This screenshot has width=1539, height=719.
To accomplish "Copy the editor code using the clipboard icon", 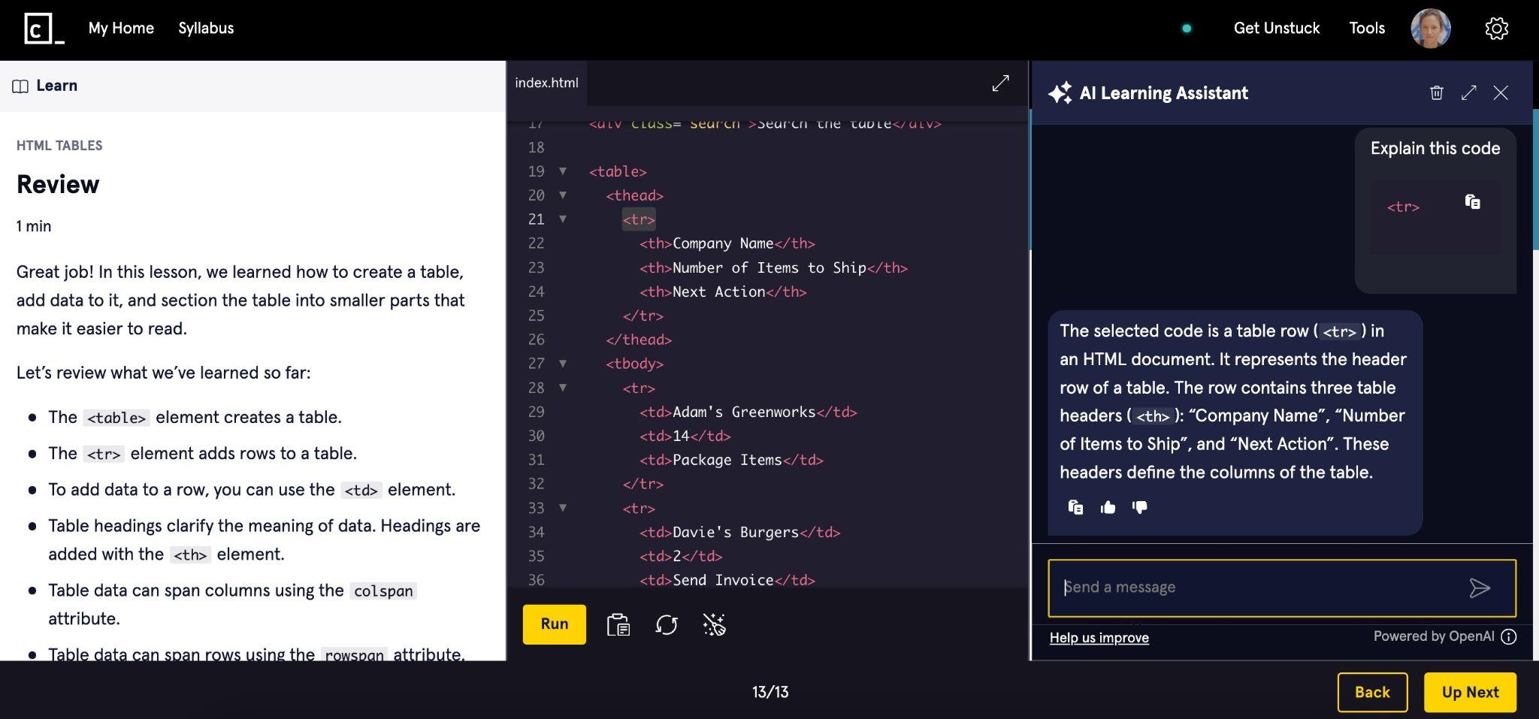I will [618, 624].
